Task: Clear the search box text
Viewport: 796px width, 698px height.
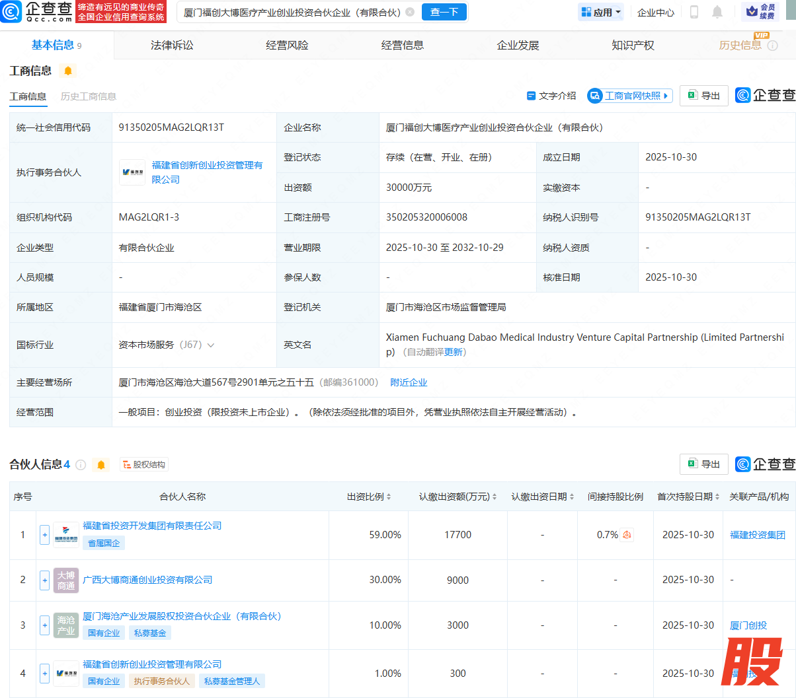Action: click(410, 12)
